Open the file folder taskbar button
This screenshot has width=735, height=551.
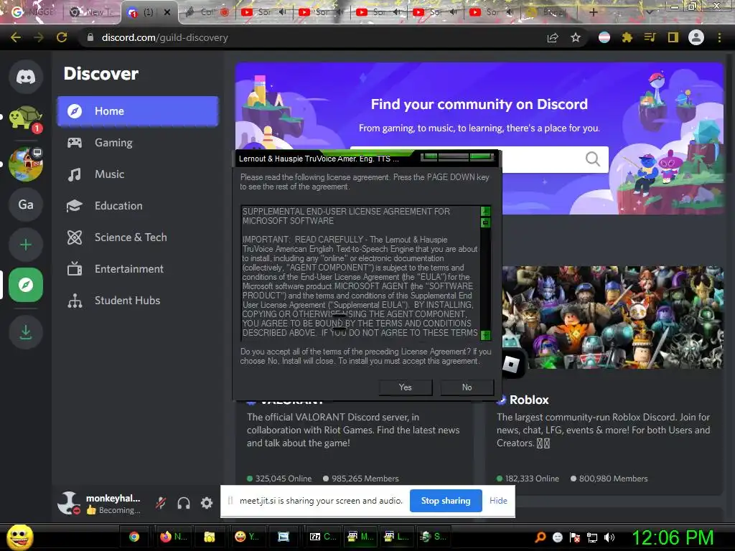pyautogui.click(x=209, y=537)
